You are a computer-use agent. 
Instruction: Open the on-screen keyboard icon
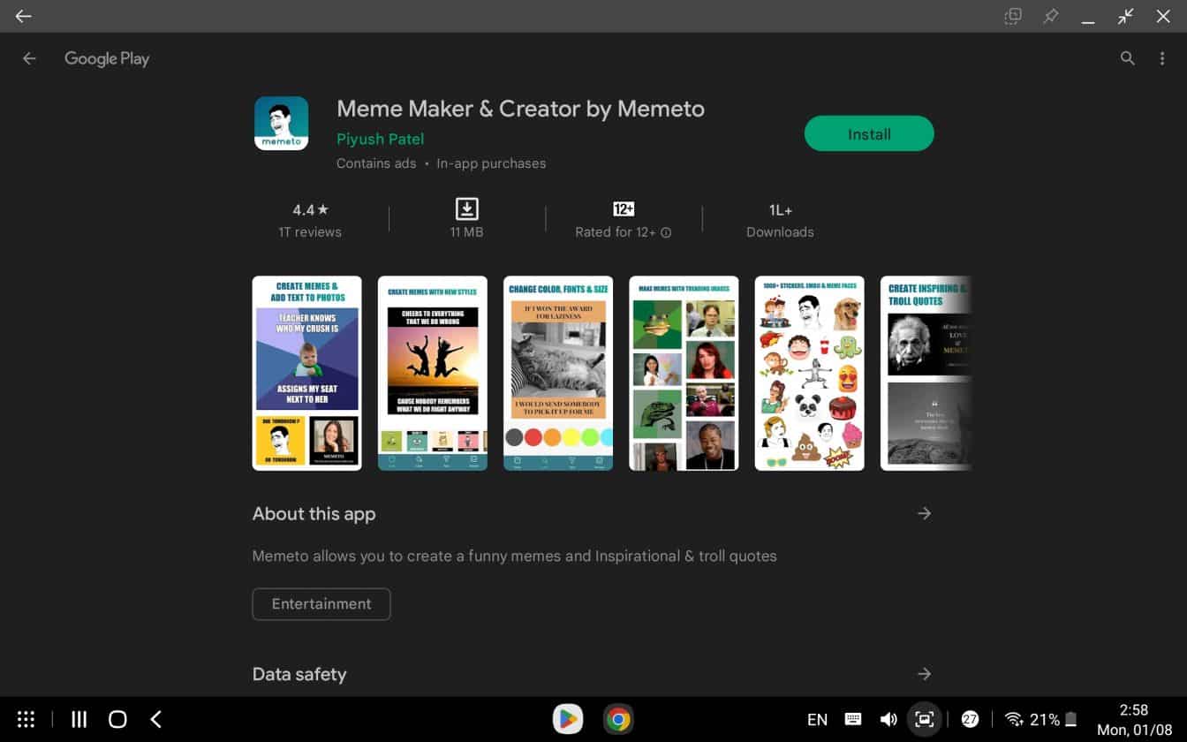[853, 719]
